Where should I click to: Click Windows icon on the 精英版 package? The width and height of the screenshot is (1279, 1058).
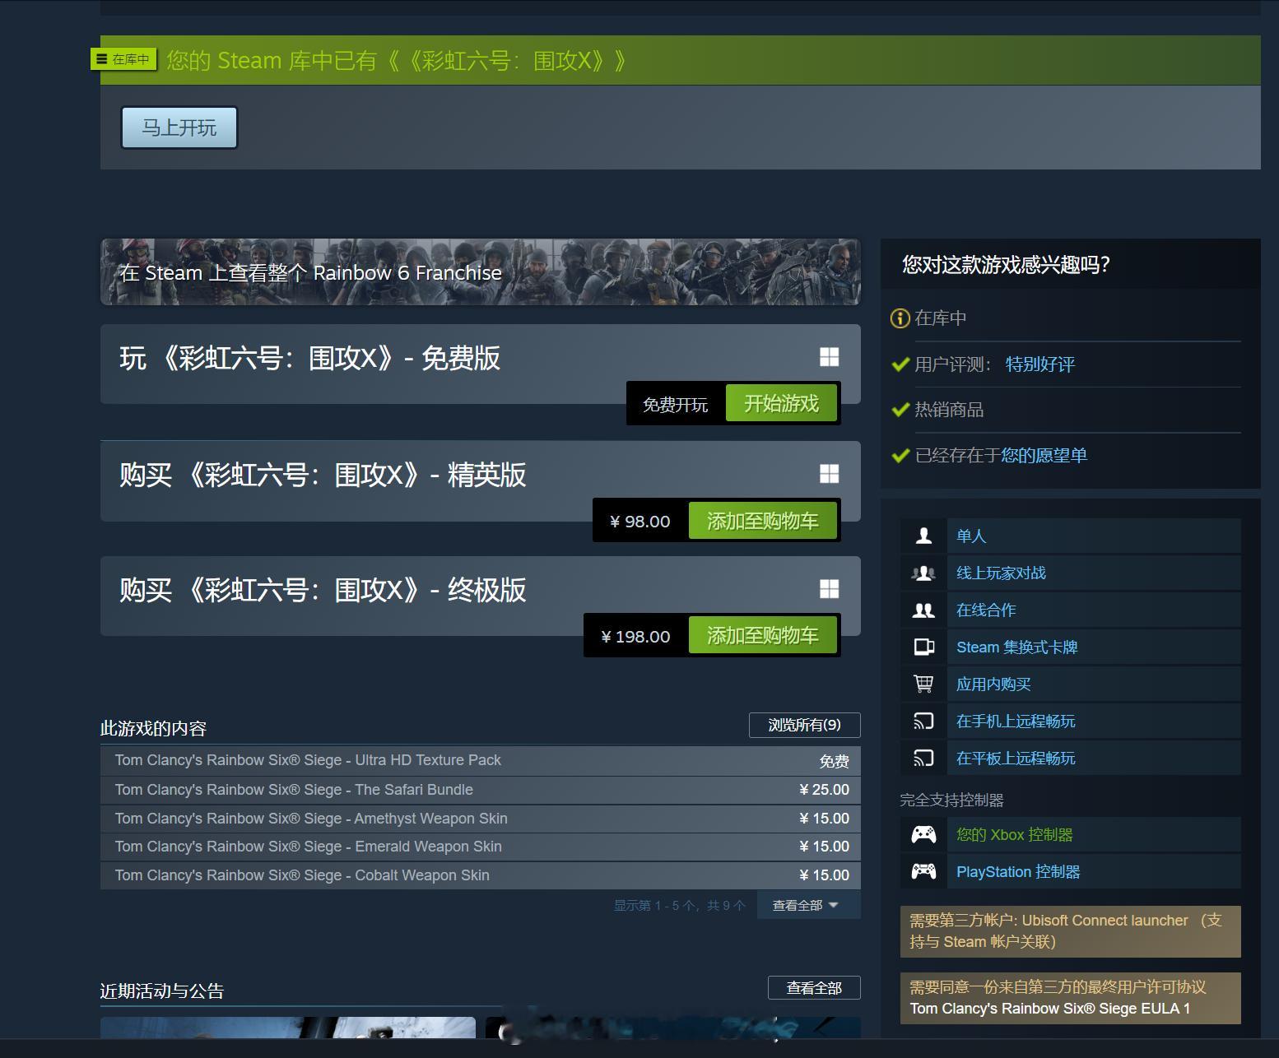[x=829, y=474]
